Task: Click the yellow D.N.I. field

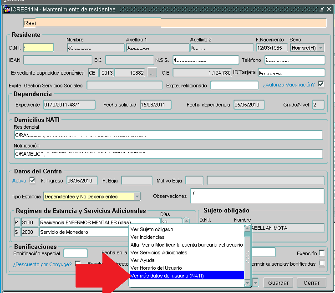Action: 38,48
